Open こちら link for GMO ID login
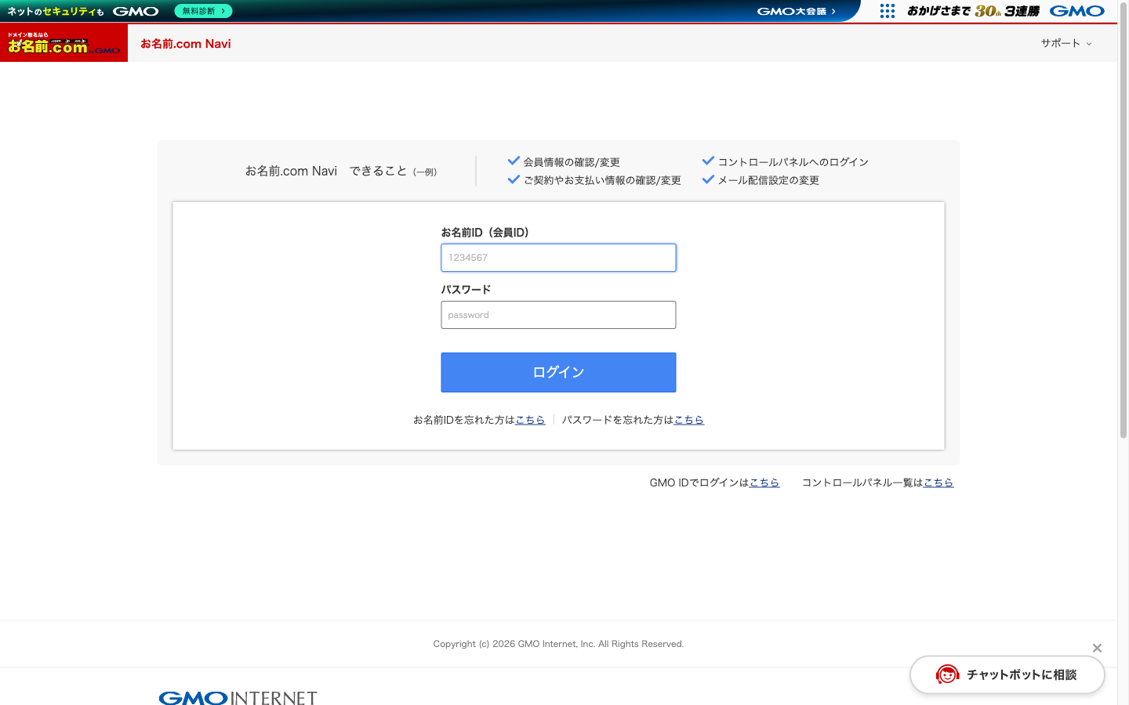Image resolution: width=1129 pixels, height=705 pixels. (764, 483)
